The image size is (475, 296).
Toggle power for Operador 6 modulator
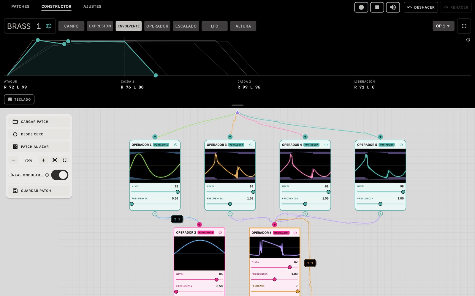[x=295, y=233]
